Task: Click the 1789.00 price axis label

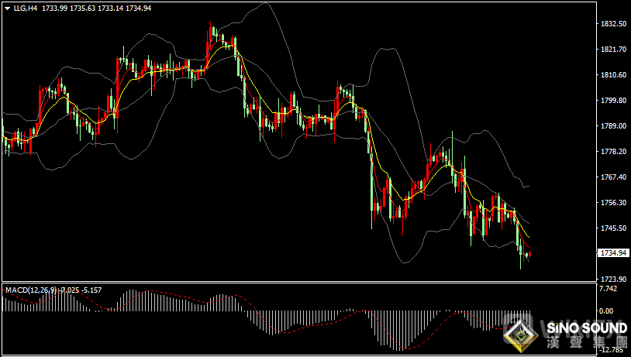Action: (x=613, y=126)
